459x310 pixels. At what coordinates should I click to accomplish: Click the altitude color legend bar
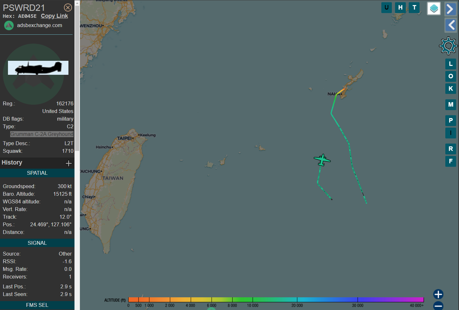pyautogui.click(x=276, y=299)
